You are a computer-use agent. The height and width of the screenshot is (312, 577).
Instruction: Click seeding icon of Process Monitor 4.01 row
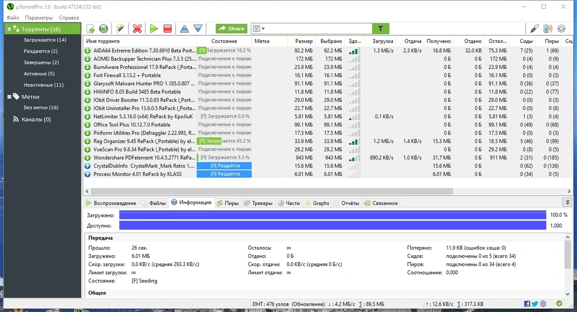pyautogui.click(x=88, y=174)
